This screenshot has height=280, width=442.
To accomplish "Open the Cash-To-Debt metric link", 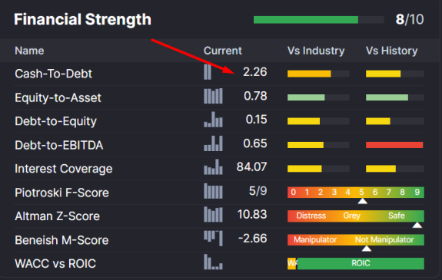I will (x=53, y=74).
